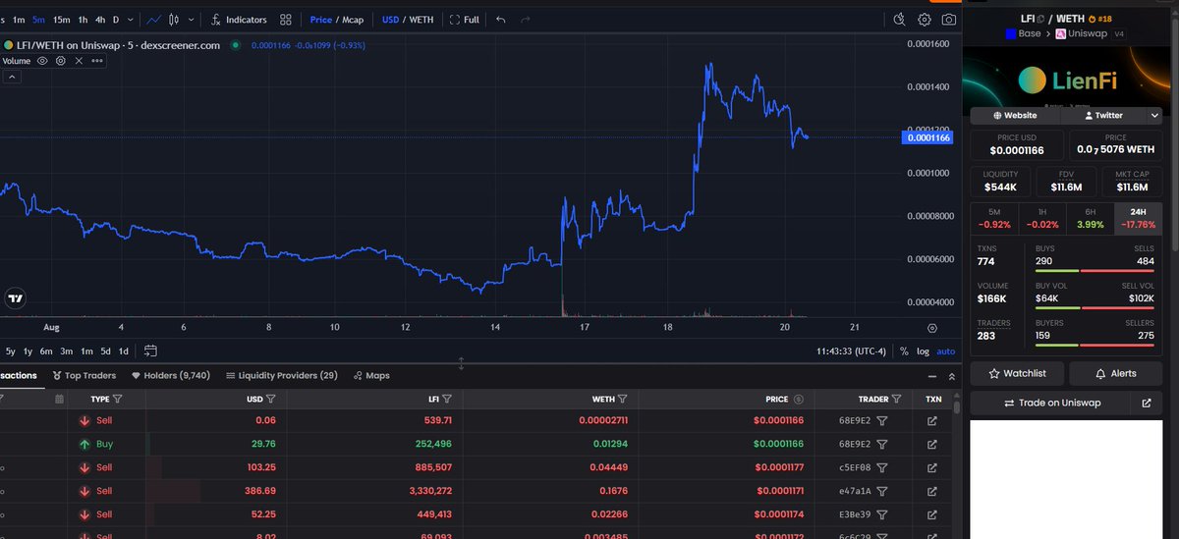Open the Maps tab
The width and height of the screenshot is (1179, 539).
coord(371,375)
